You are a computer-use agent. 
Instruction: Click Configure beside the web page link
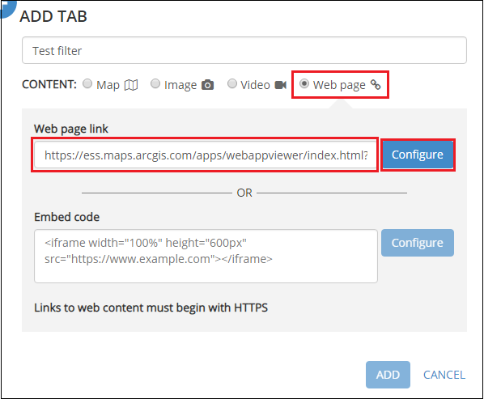pyautogui.click(x=418, y=155)
